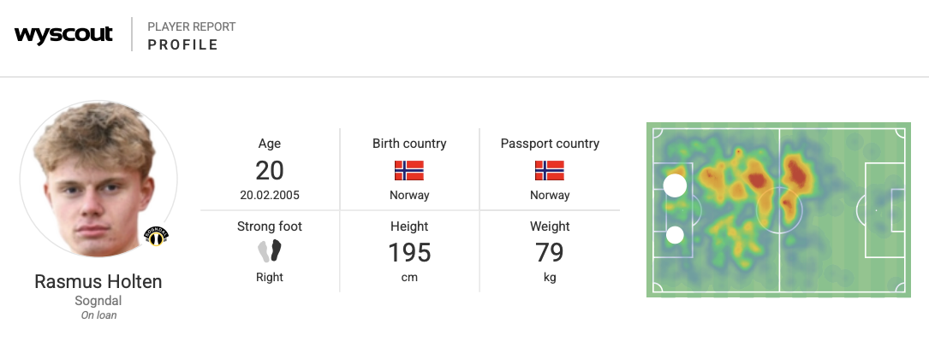The image size is (929, 347).
Task: Click the grey left footprint icon
Action: [265, 251]
